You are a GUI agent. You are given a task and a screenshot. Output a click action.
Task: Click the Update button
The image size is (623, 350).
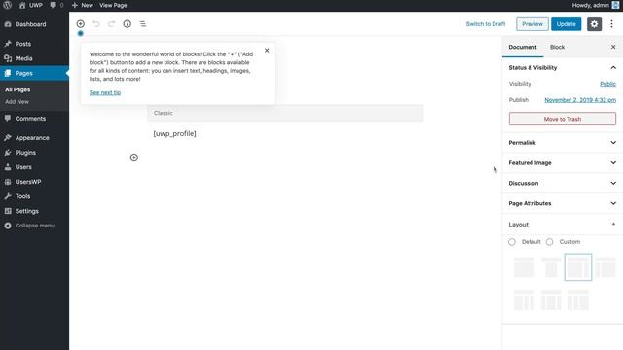tap(566, 23)
